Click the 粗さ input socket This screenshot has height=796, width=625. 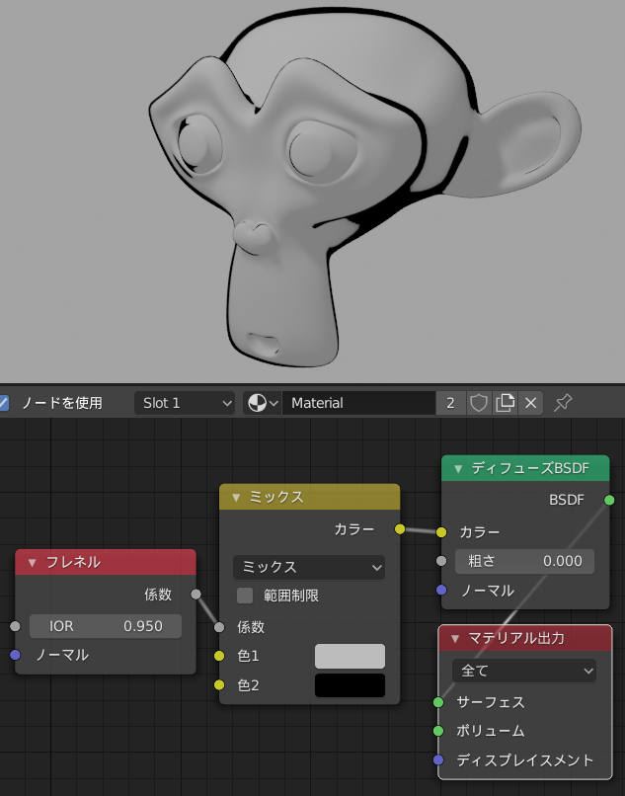(441, 561)
